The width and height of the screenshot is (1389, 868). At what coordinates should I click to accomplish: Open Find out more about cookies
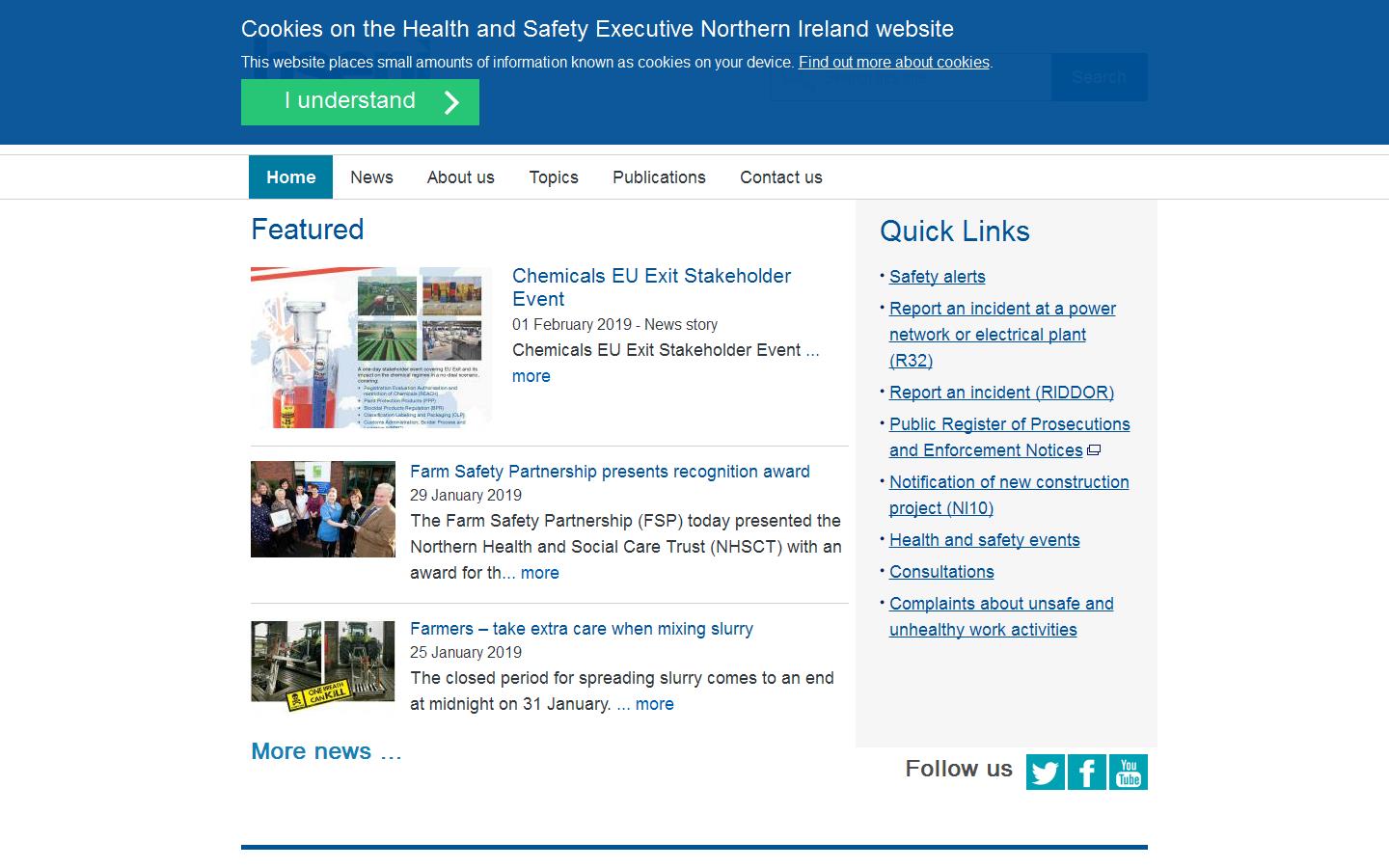click(x=893, y=62)
